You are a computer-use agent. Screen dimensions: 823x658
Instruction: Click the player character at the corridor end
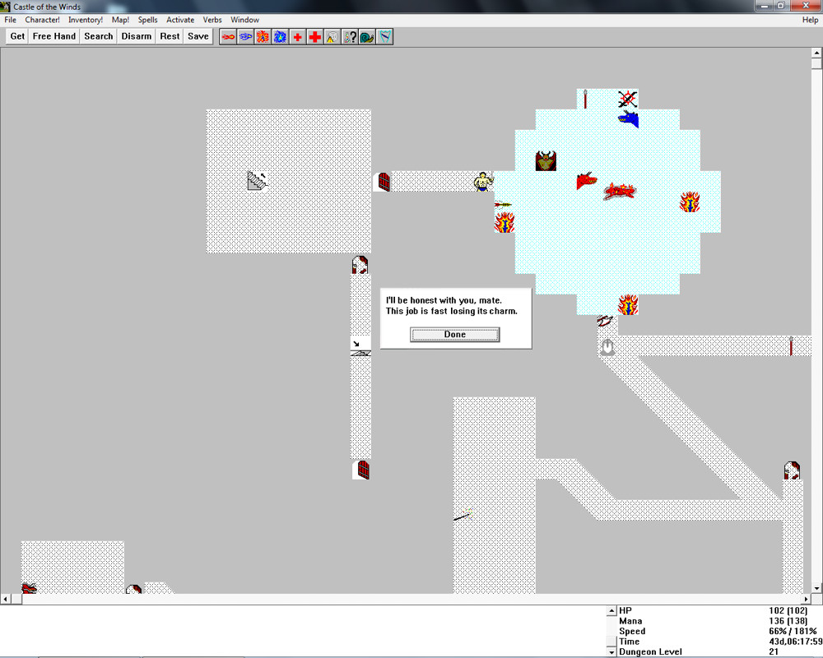pyautogui.click(x=483, y=182)
